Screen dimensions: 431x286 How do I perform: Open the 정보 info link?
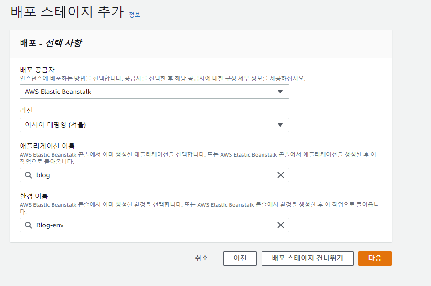135,15
